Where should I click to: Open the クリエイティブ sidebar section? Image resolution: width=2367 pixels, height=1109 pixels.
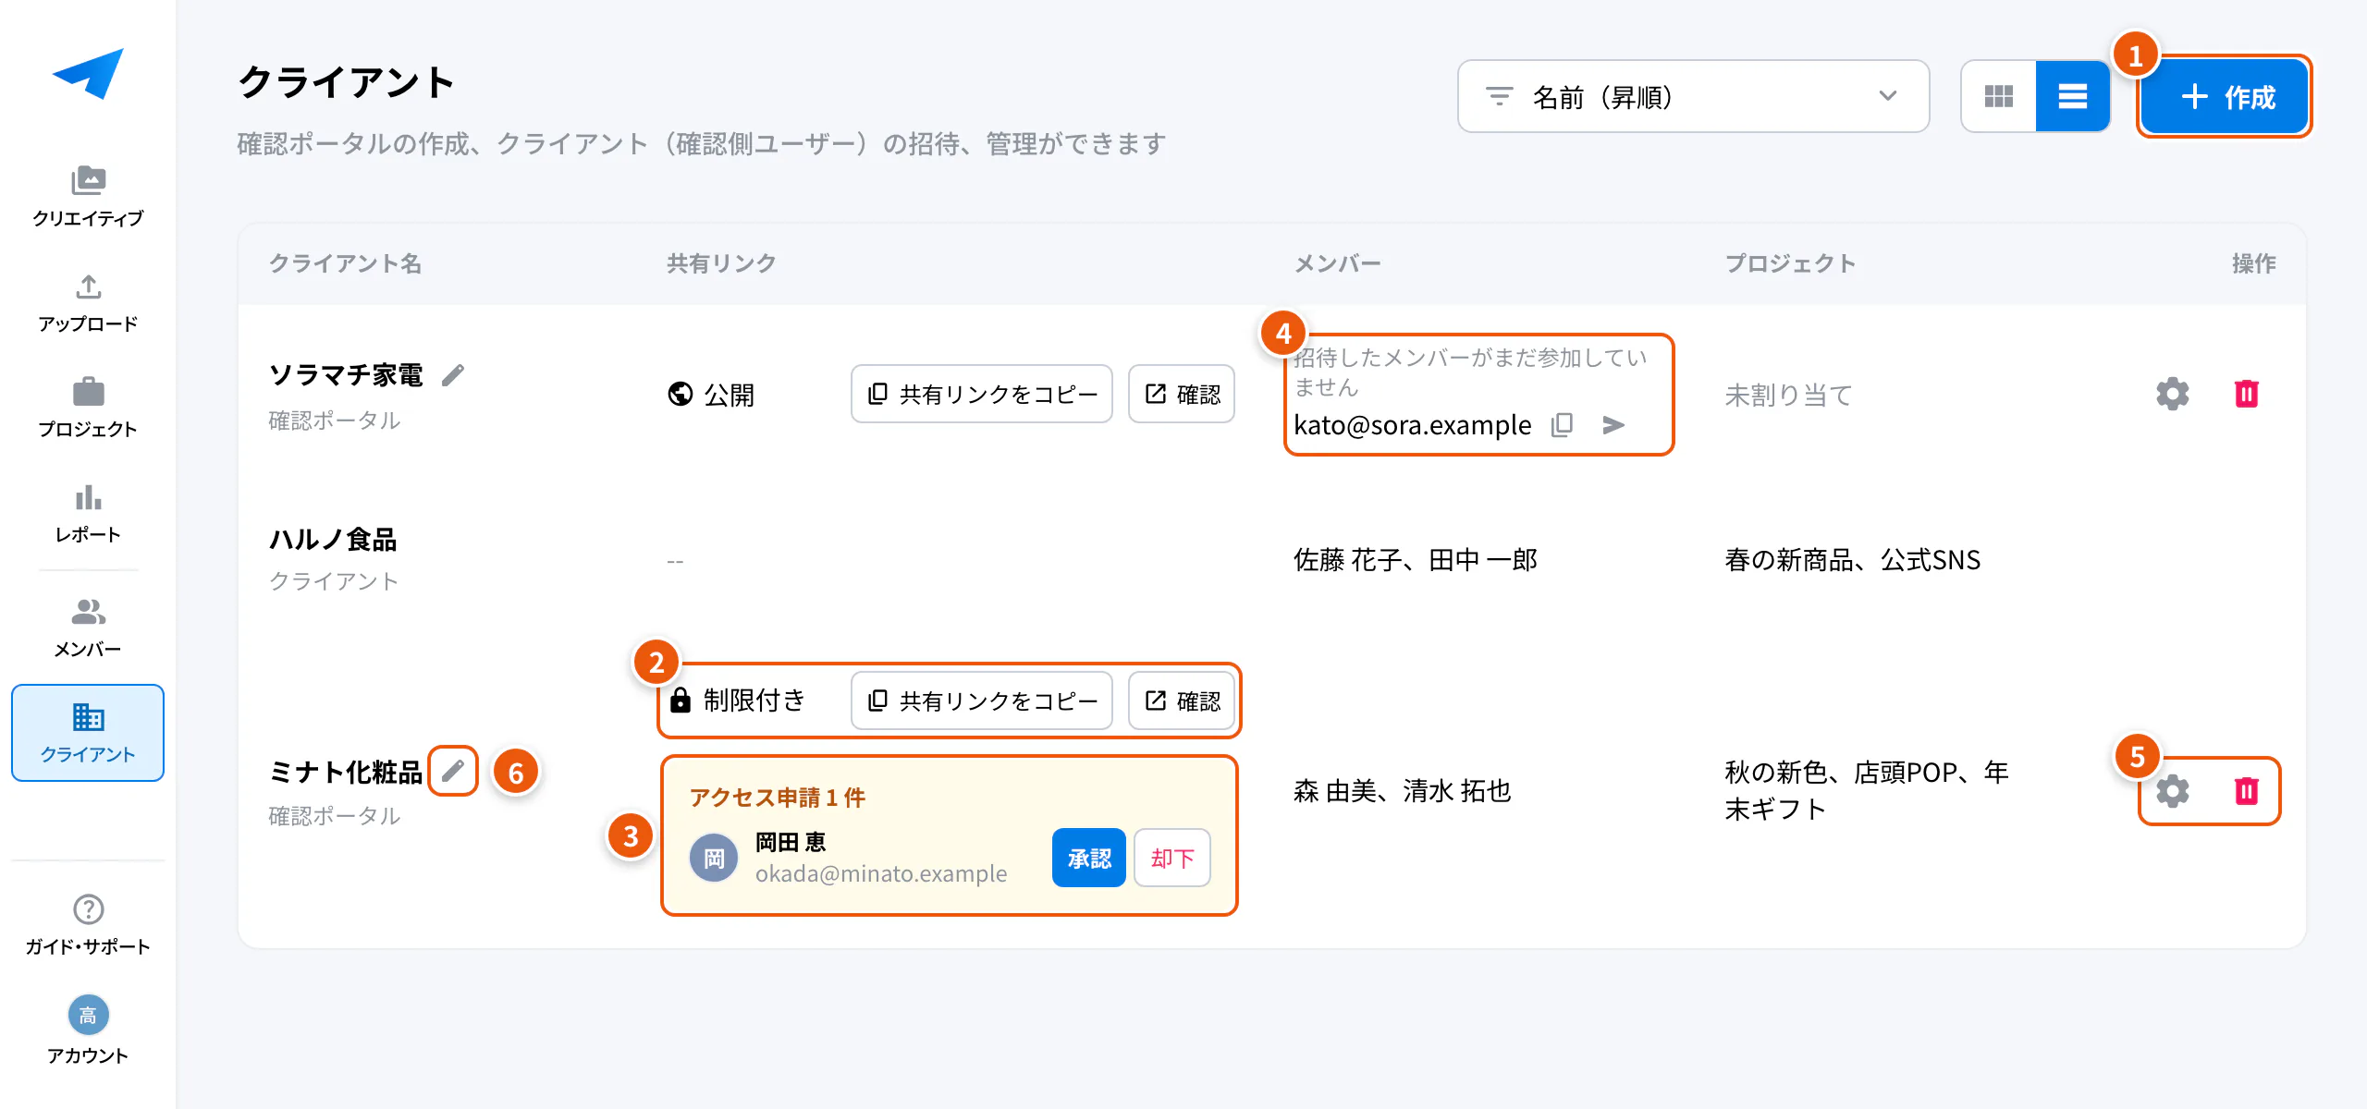88,196
